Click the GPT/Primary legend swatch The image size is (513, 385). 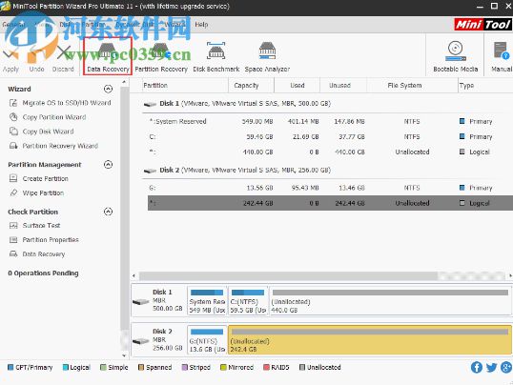[10, 367]
